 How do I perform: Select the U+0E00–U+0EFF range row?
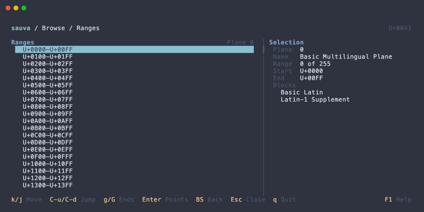(x=135, y=149)
